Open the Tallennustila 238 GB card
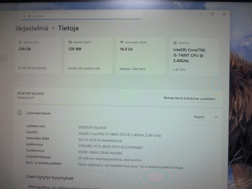The height and width of the screenshot is (189, 252). (38, 55)
